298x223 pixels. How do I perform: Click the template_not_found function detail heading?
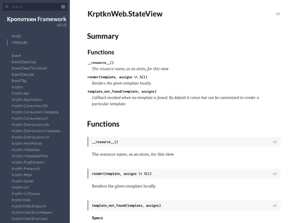pyautogui.click(x=126, y=206)
